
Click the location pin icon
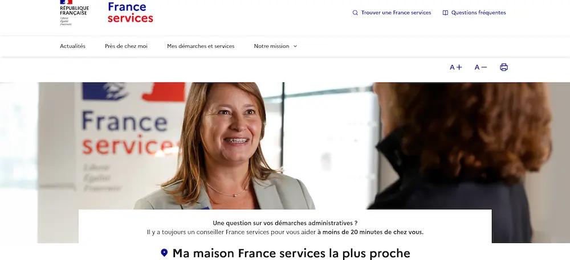[164, 253]
